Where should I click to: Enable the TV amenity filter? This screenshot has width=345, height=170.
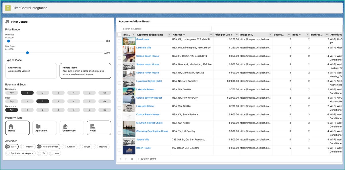click(x=40, y=153)
